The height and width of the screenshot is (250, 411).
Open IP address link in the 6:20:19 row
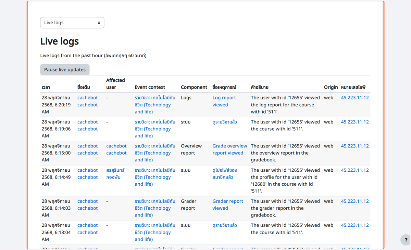[x=355, y=97]
